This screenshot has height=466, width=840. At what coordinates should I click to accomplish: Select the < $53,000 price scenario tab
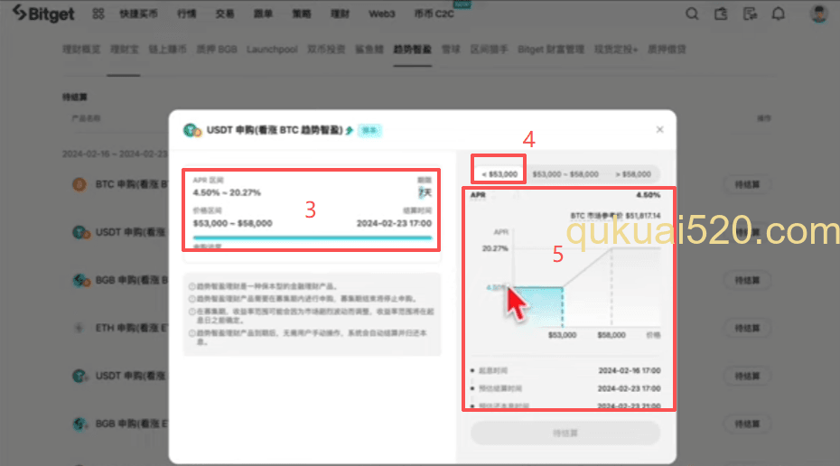(x=499, y=174)
